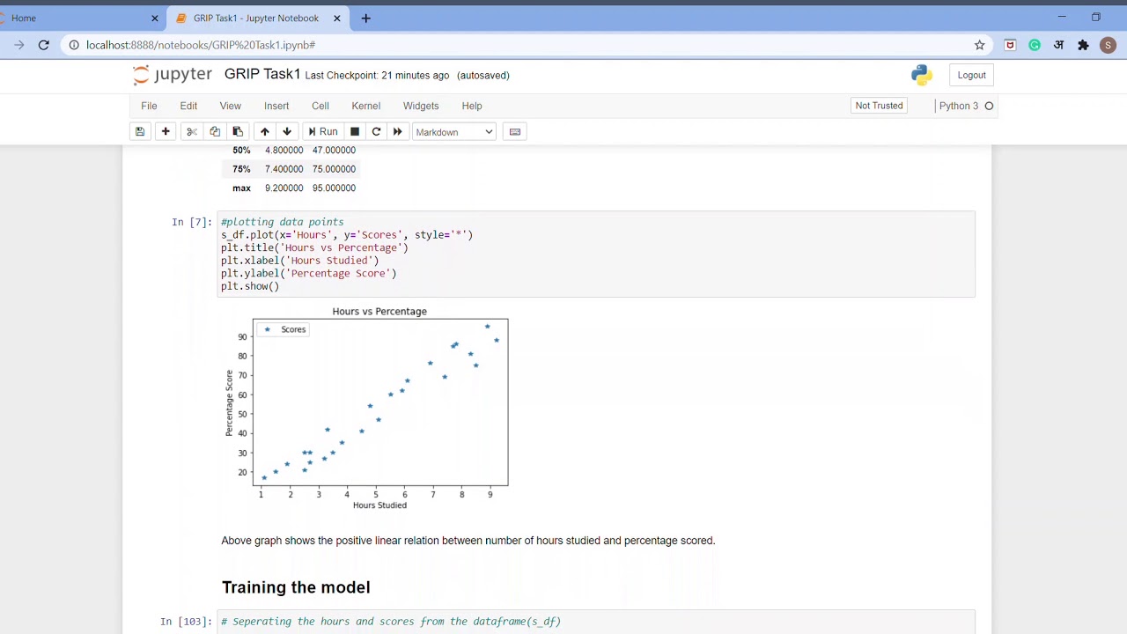
Task: Open the Kernel menu
Action: [366, 106]
